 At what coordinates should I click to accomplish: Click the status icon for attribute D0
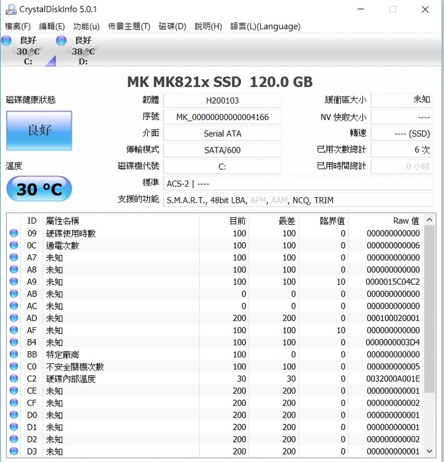(x=14, y=415)
